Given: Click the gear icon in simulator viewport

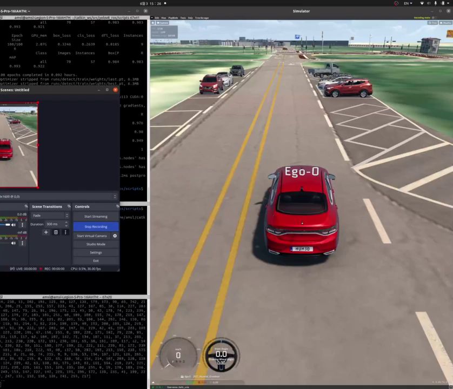Looking at the screenshot, I should [x=153, y=23].
